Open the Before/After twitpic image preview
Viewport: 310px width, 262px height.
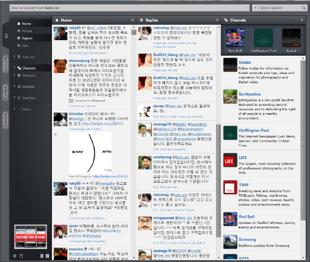tap(90, 153)
